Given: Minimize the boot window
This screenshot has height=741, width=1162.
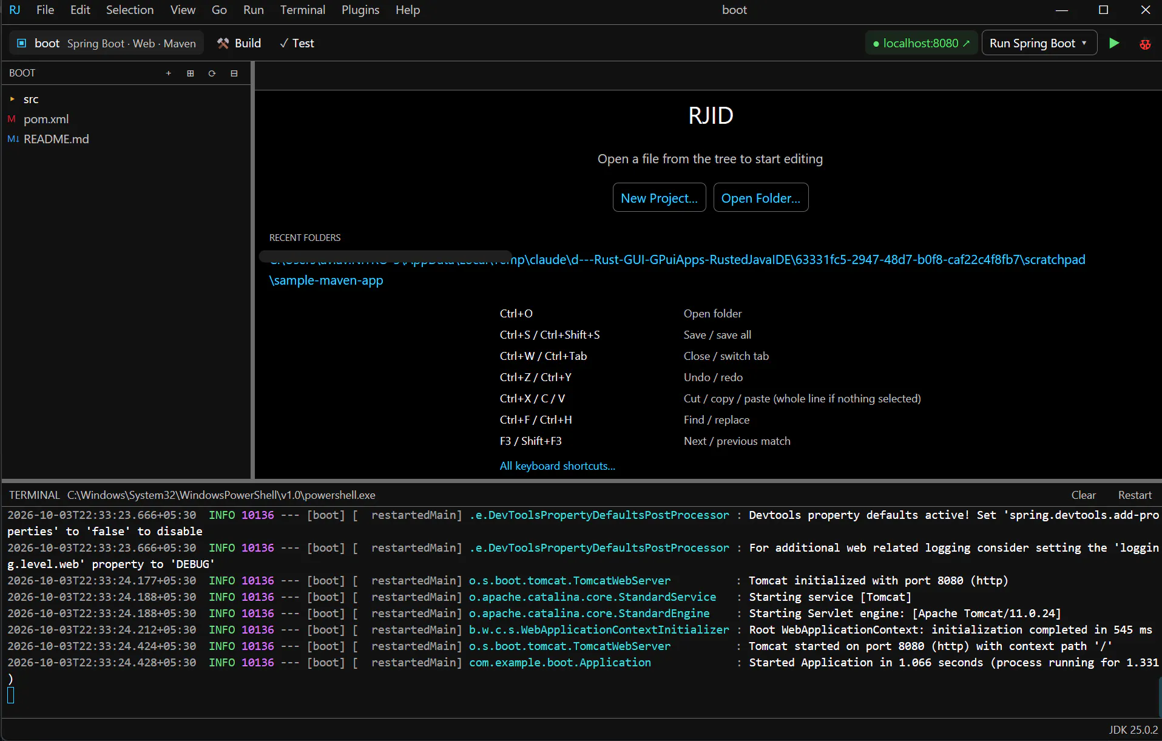Looking at the screenshot, I should click(x=1062, y=10).
